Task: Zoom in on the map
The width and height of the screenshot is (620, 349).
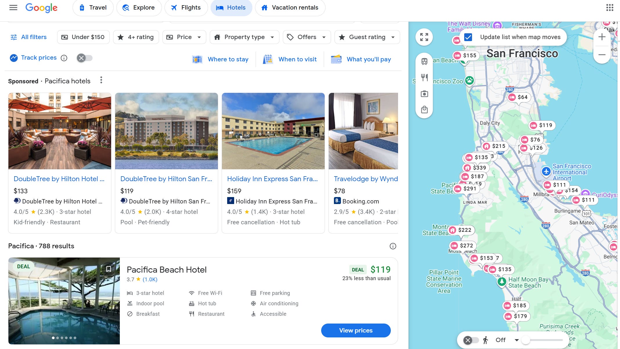Action: pos(602,37)
